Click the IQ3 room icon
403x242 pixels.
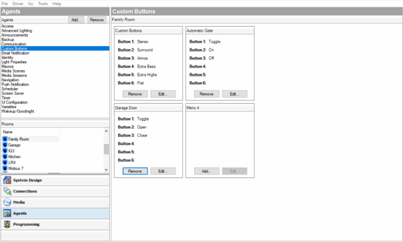[5, 151]
